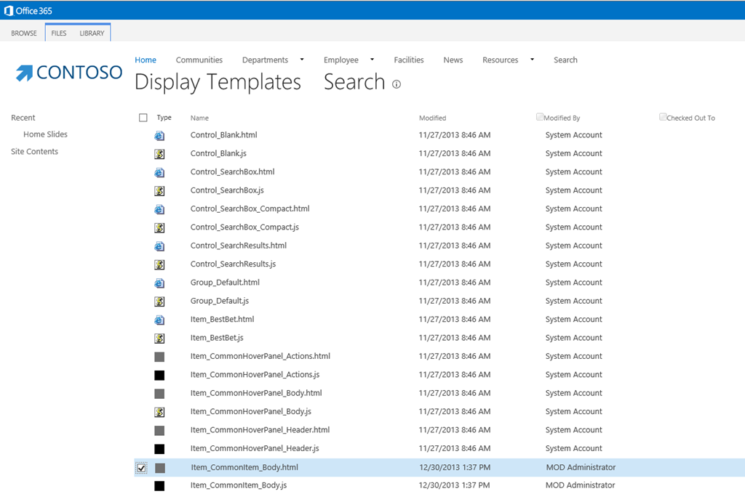This screenshot has height=494, width=745.
Task: Open the Search navigation item
Action: (x=565, y=60)
